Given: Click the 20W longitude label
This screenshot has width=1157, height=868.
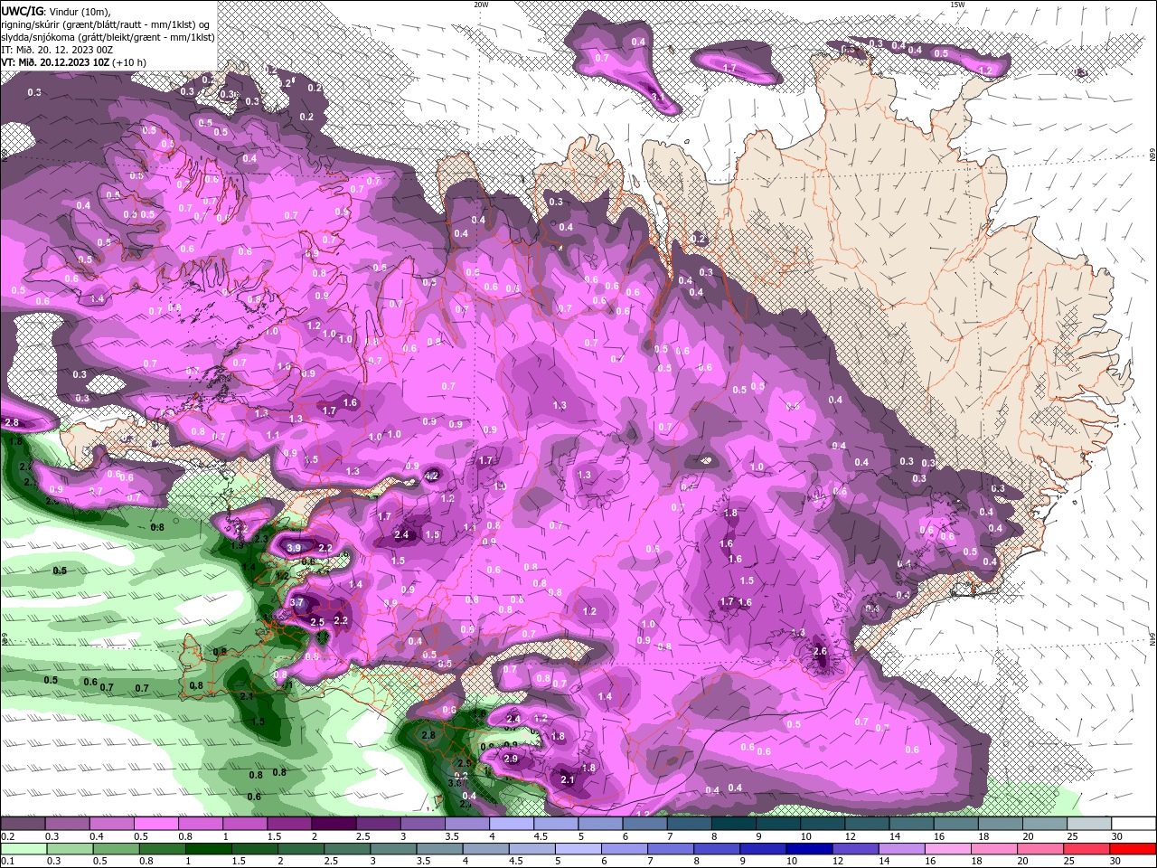Looking at the screenshot, I should [x=481, y=5].
